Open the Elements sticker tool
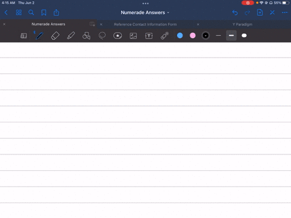291x218 pixels. (118, 36)
